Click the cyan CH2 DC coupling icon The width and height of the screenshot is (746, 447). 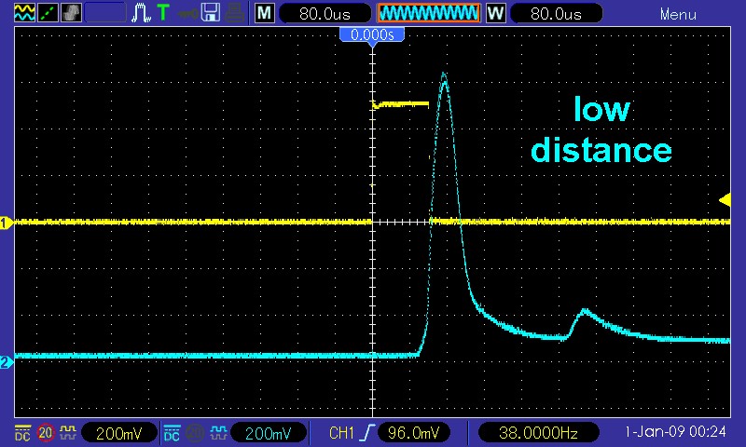172,433
